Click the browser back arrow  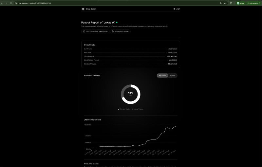(2, 3)
